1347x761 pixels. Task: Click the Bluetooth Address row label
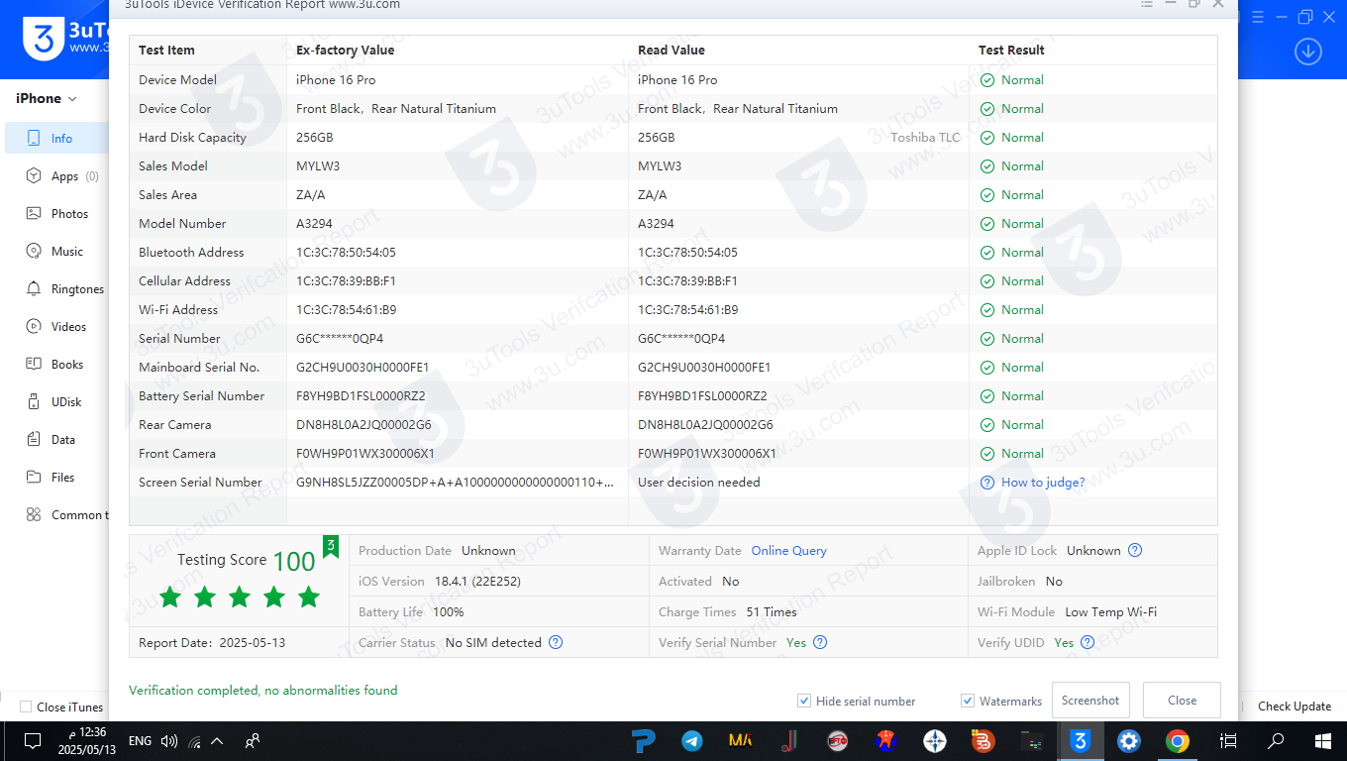point(191,253)
